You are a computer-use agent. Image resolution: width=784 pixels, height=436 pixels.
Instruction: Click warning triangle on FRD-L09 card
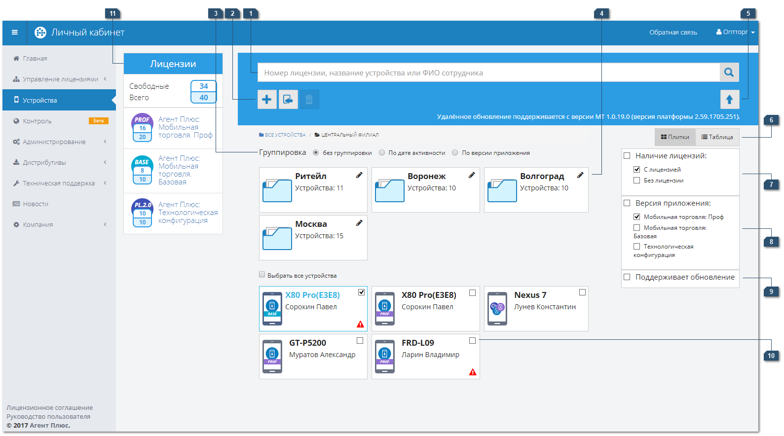(x=473, y=372)
